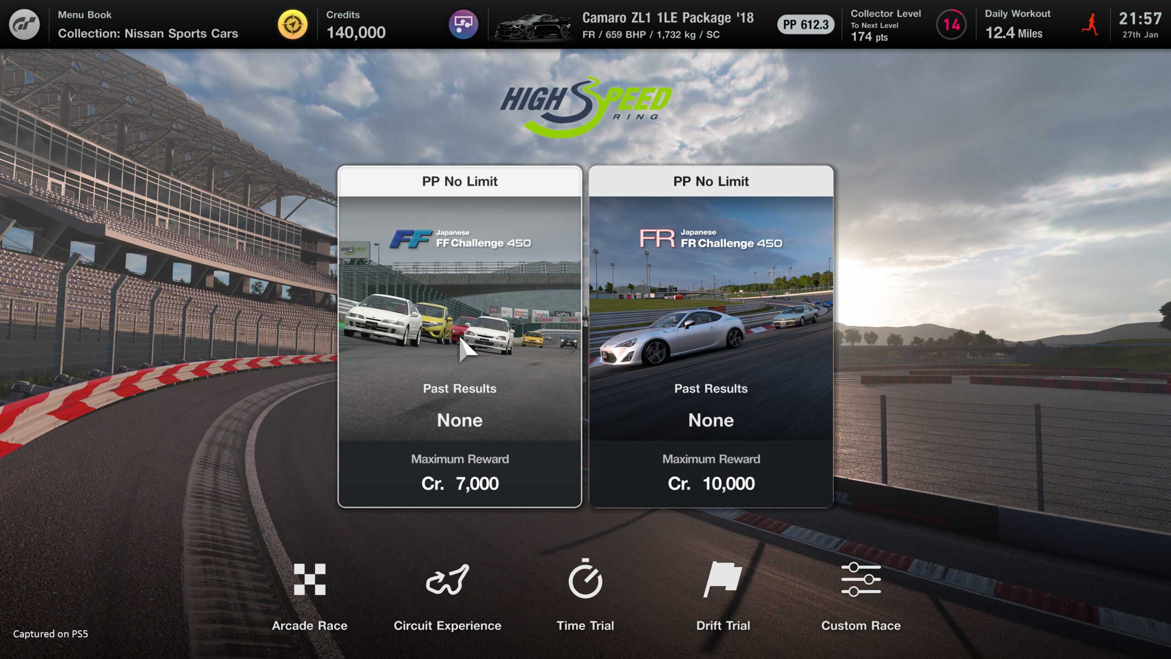Viewport: 1171px width, 659px height.
Task: Open the Time Trial mode
Action: pyautogui.click(x=585, y=595)
